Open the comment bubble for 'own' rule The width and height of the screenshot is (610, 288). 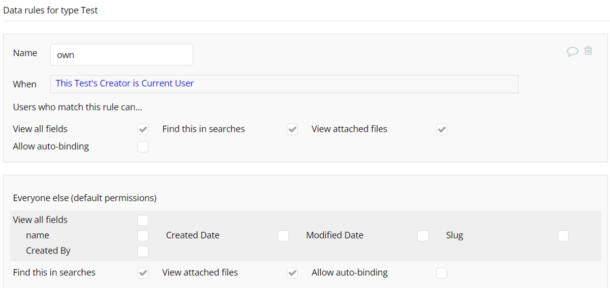click(572, 51)
